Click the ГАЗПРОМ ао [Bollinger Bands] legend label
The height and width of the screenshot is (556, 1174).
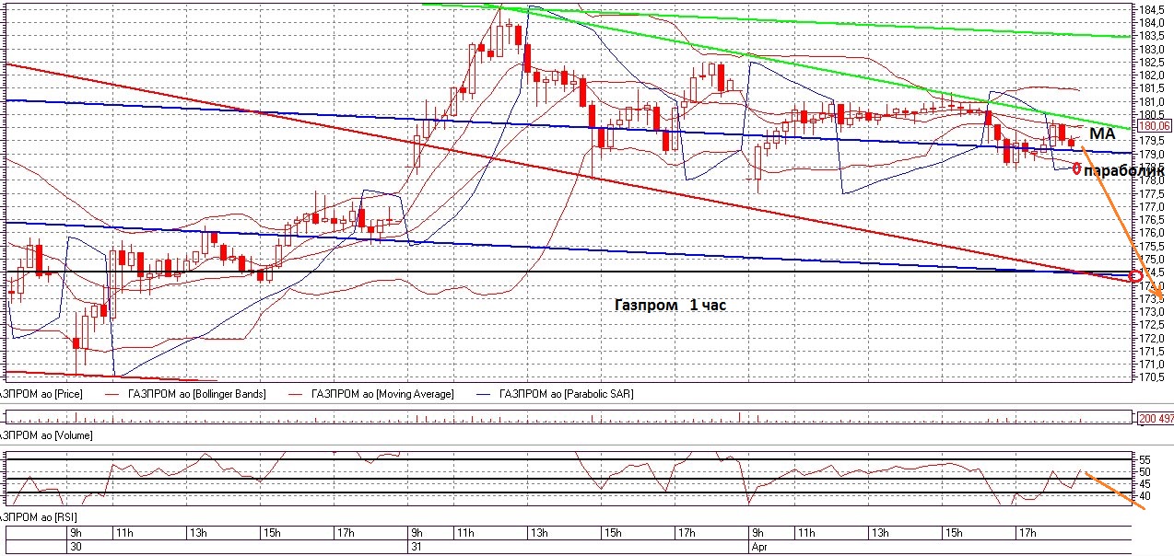pyautogui.click(x=196, y=394)
